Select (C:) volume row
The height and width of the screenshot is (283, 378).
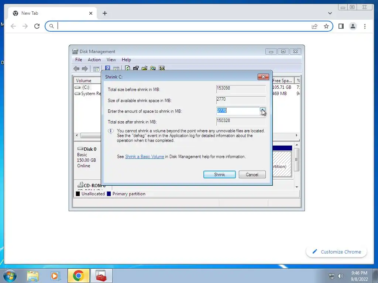coord(87,87)
